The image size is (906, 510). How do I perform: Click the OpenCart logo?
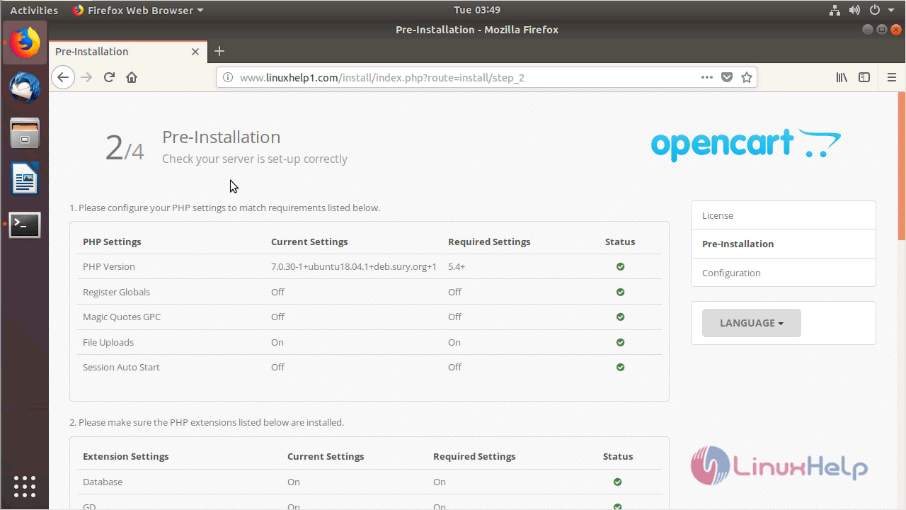point(746,144)
